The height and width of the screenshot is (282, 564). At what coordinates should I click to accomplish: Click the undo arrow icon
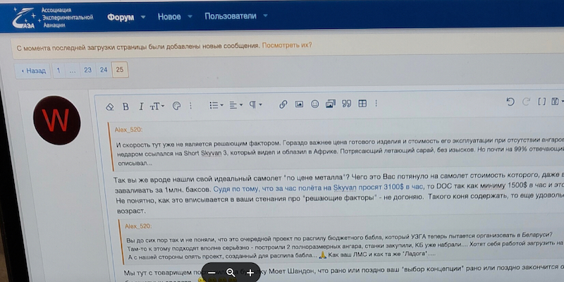(x=510, y=103)
